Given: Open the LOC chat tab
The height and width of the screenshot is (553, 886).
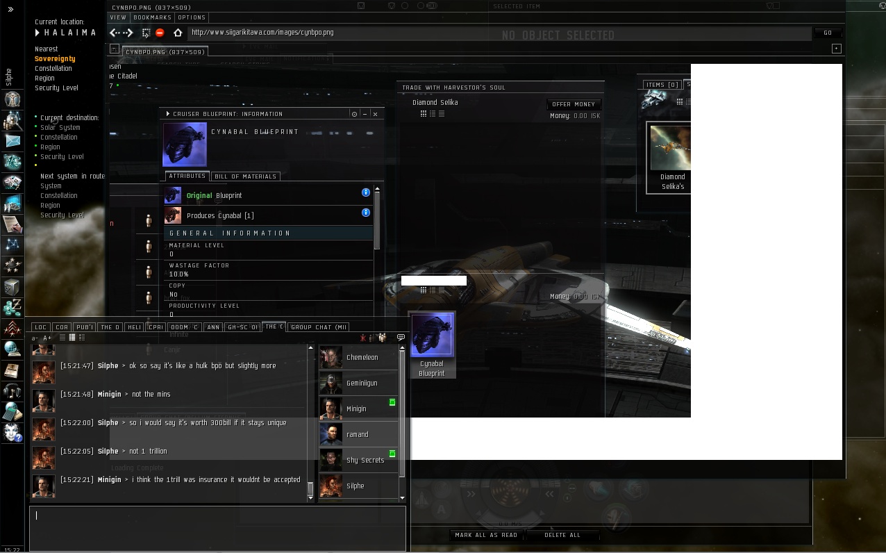Looking at the screenshot, I should pyautogui.click(x=41, y=327).
